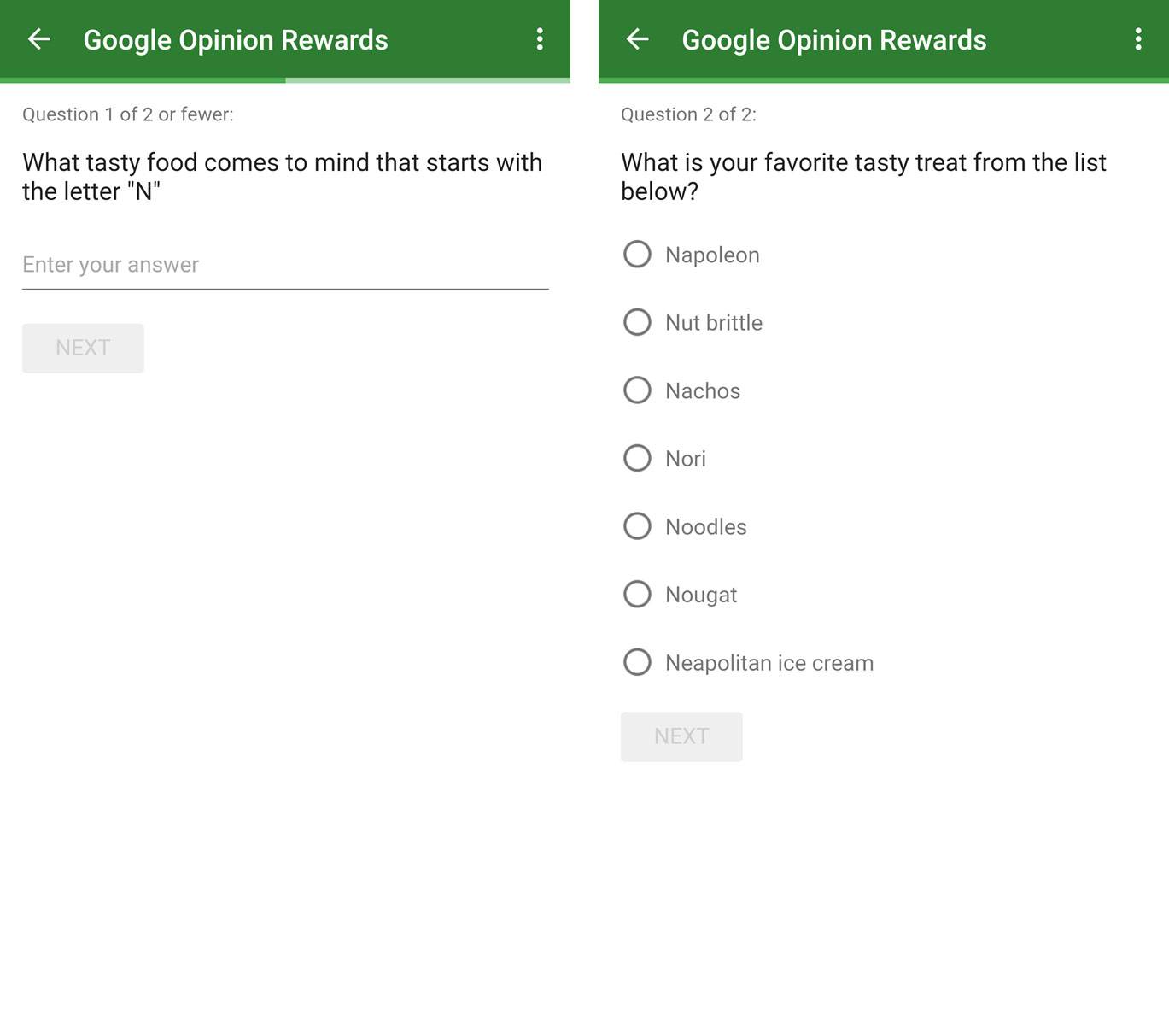
Task: Click the 'Question 2 of 2:' label
Action: [x=688, y=114]
